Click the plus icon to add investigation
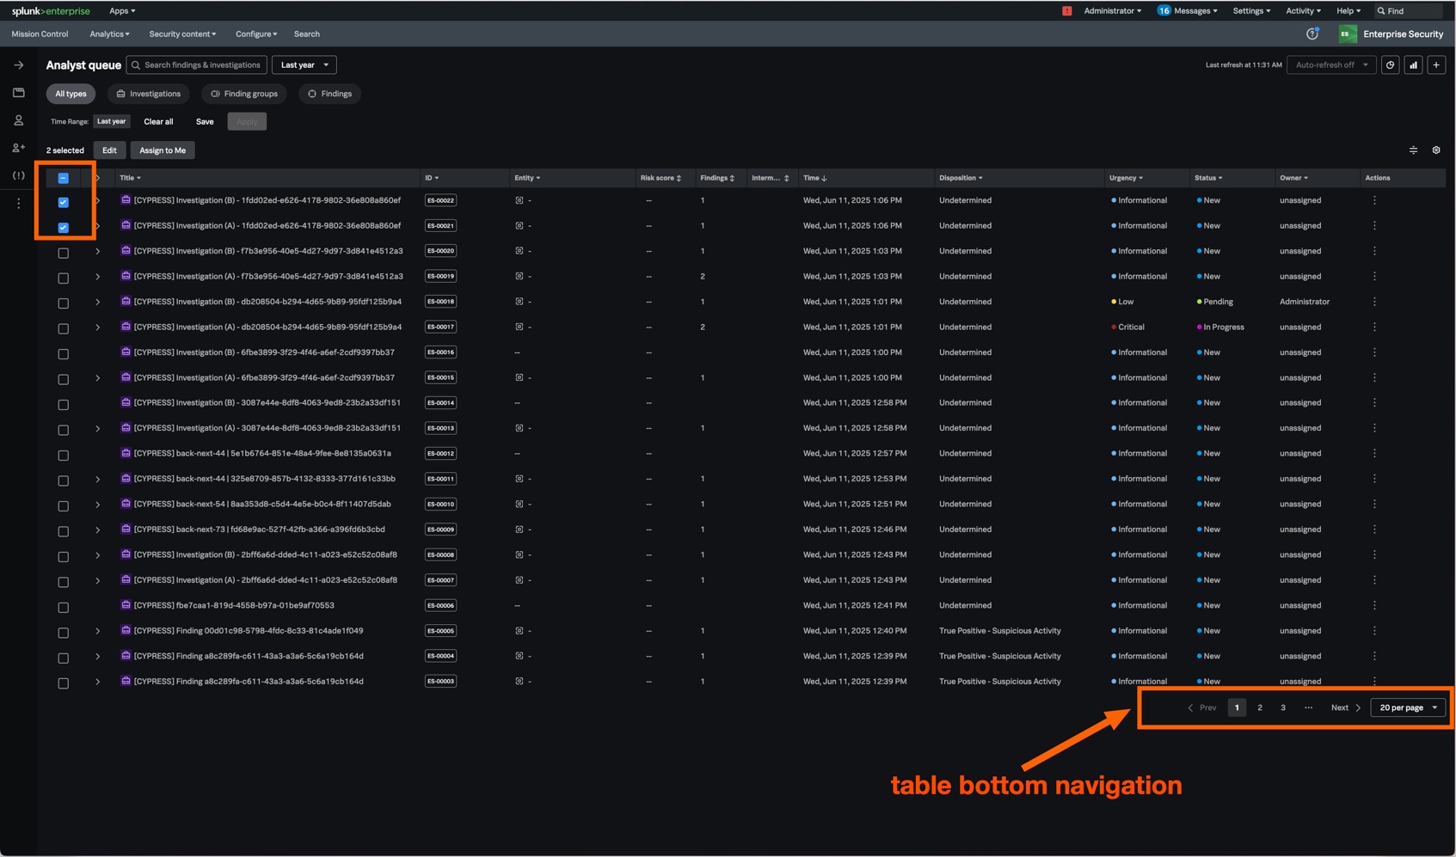 (1436, 64)
